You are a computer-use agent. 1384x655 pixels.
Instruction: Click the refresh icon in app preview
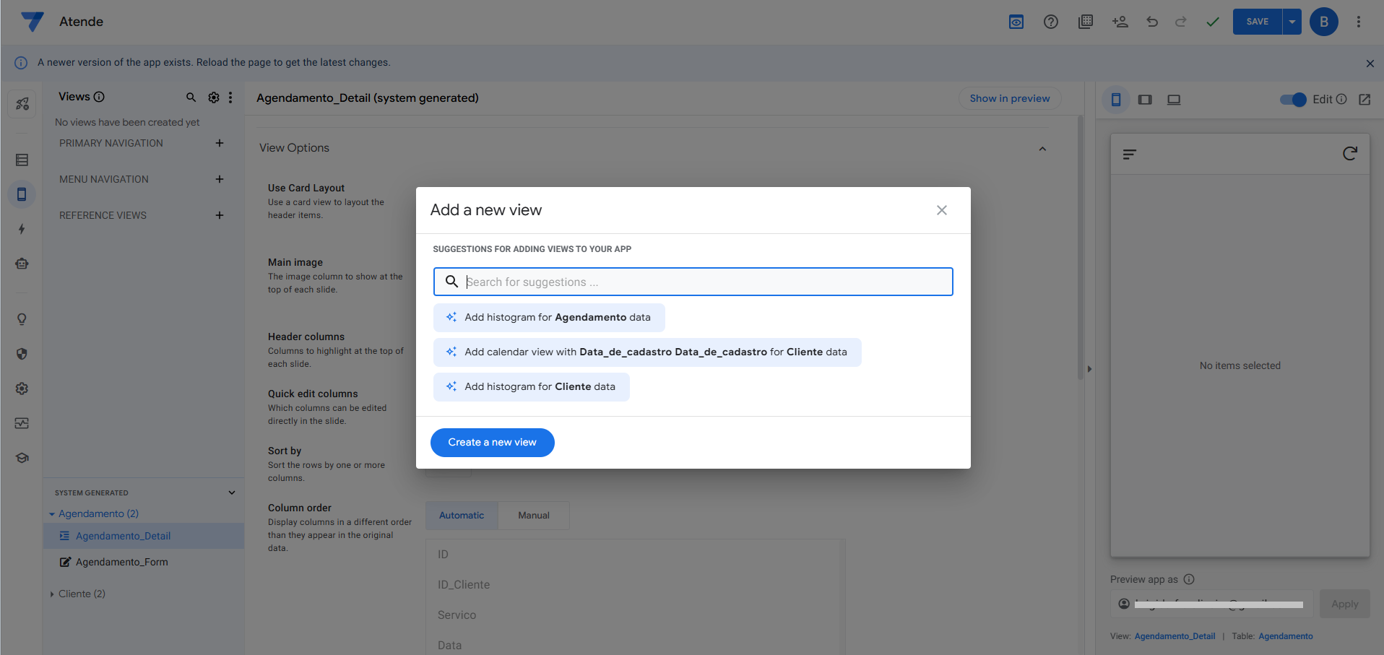coord(1349,153)
